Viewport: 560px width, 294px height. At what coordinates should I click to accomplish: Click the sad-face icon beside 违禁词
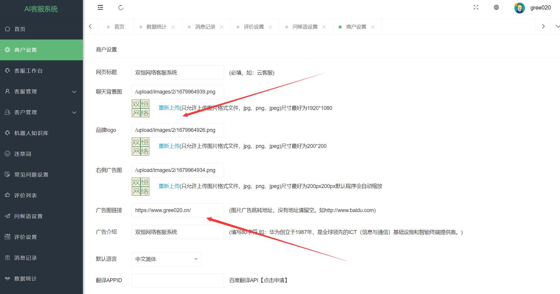(7, 154)
